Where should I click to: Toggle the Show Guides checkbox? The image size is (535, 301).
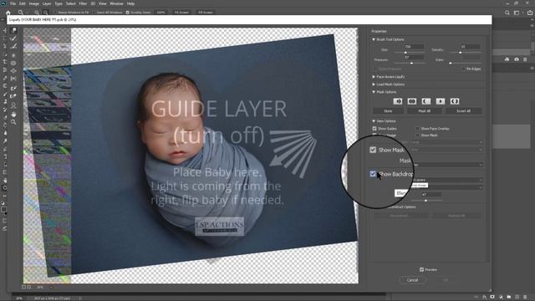pyautogui.click(x=374, y=129)
